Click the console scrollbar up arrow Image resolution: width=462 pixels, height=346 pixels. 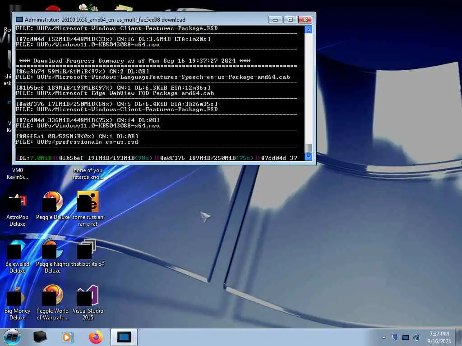308,30
